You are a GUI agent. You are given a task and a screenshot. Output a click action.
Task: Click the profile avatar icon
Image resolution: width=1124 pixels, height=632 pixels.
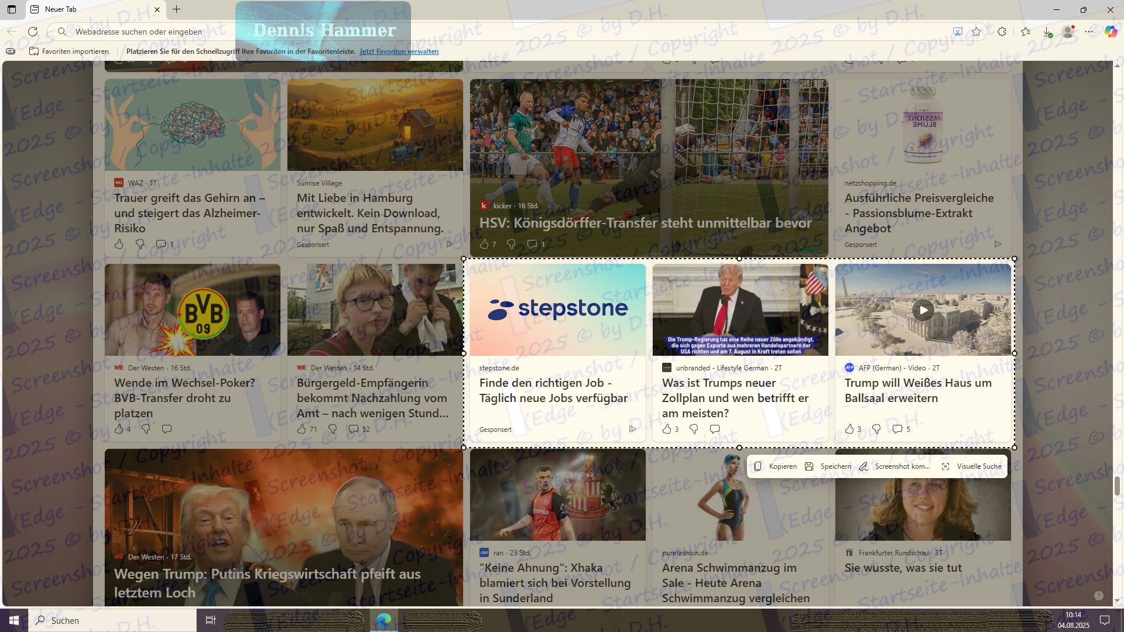(1068, 32)
